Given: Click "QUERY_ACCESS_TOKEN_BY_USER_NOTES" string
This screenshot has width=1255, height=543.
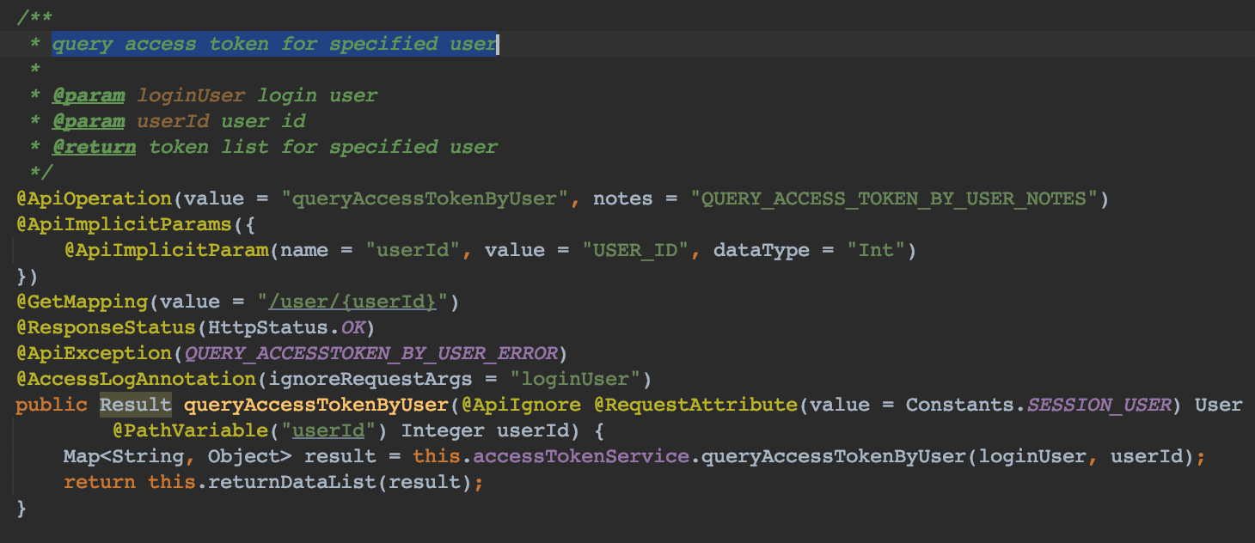Looking at the screenshot, I should click(894, 198).
